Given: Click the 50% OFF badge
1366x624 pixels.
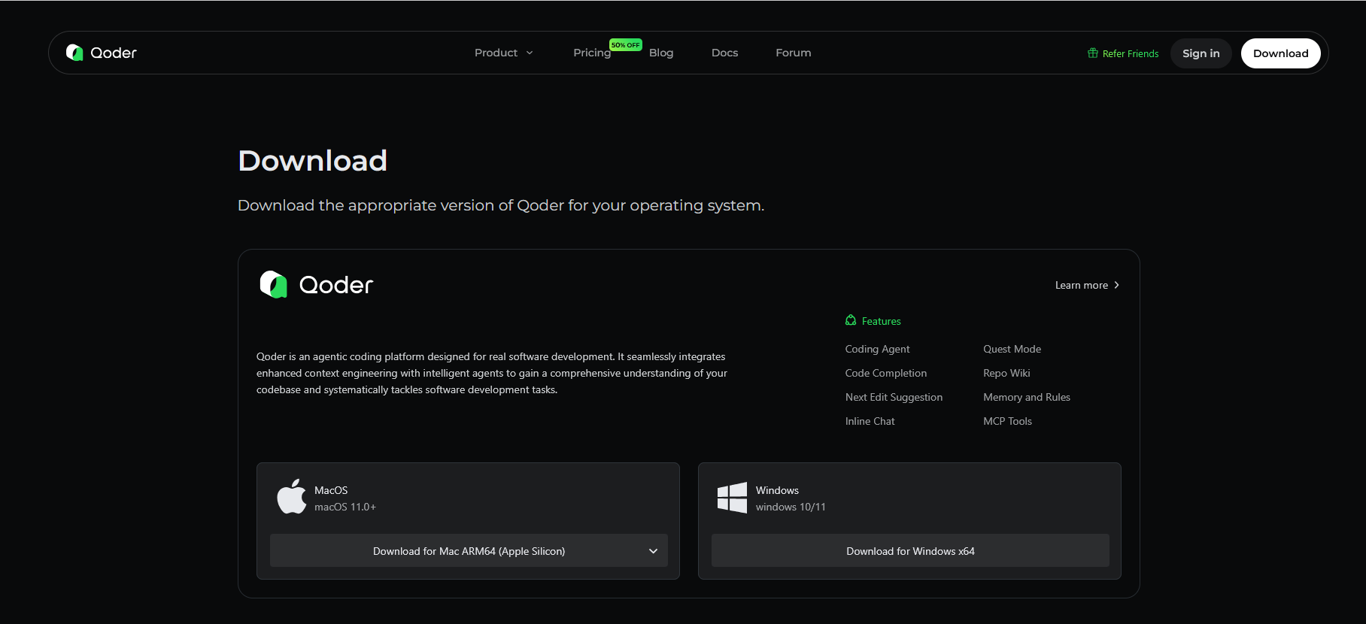Looking at the screenshot, I should [626, 45].
